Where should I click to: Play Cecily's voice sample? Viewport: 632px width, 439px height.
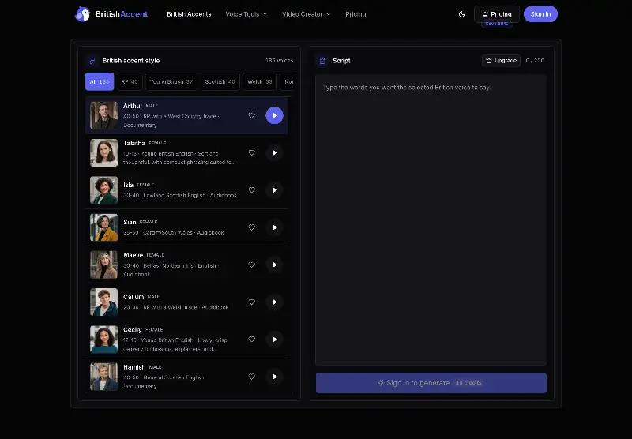274,340
